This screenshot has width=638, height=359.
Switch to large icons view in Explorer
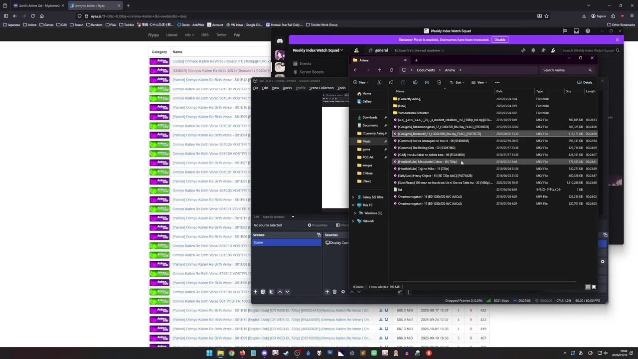(594, 287)
